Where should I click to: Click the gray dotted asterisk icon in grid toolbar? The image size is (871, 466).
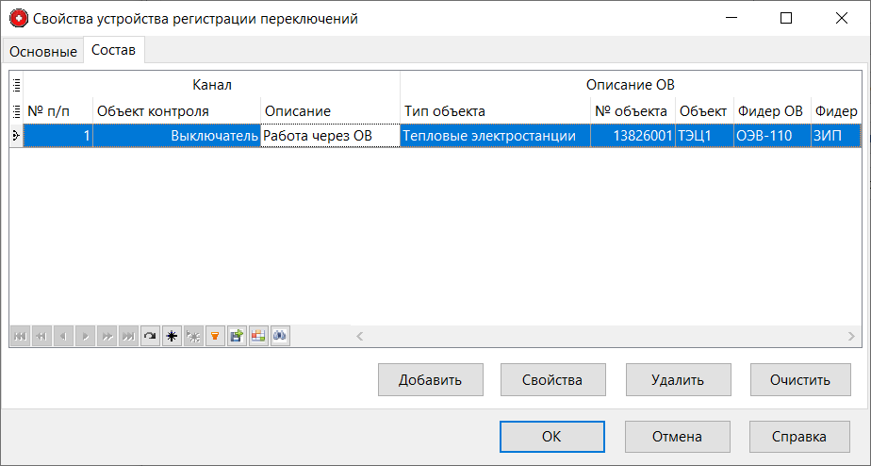192,336
